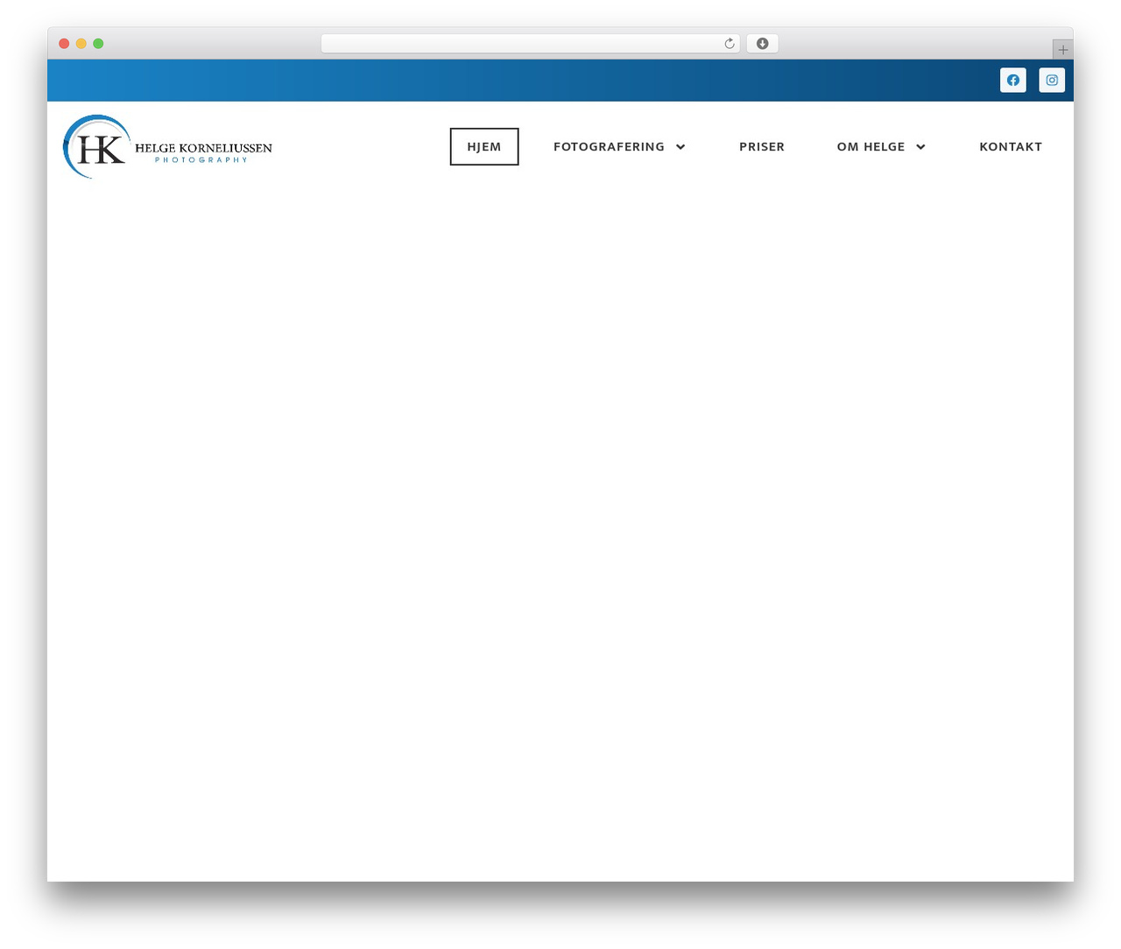1121x949 pixels.
Task: Navigate to the Kontakt page
Action: pos(1011,147)
